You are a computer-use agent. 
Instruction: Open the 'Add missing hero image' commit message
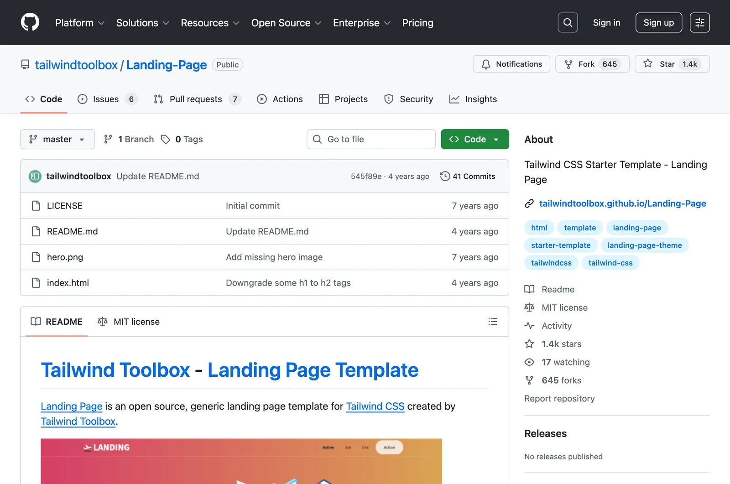[274, 257]
